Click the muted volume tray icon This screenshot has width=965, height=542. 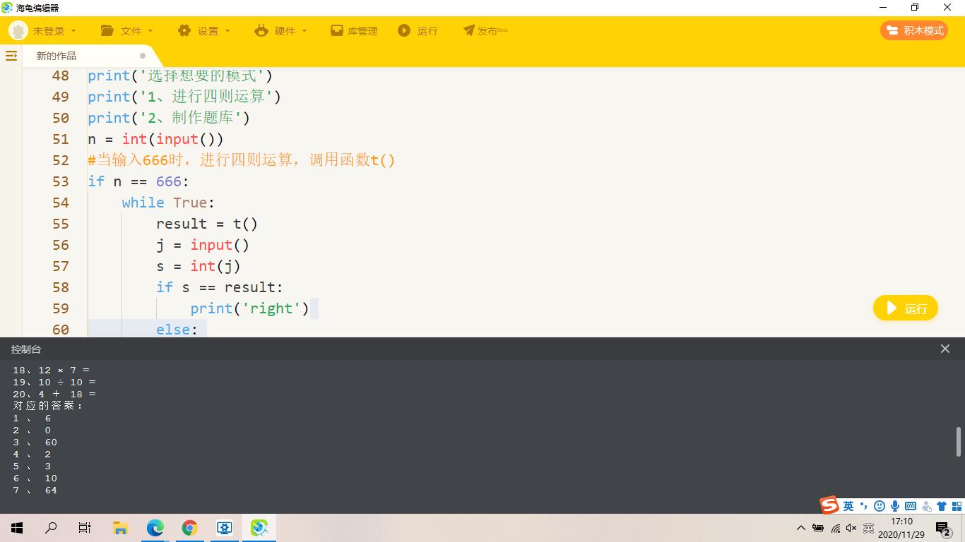coord(851,528)
